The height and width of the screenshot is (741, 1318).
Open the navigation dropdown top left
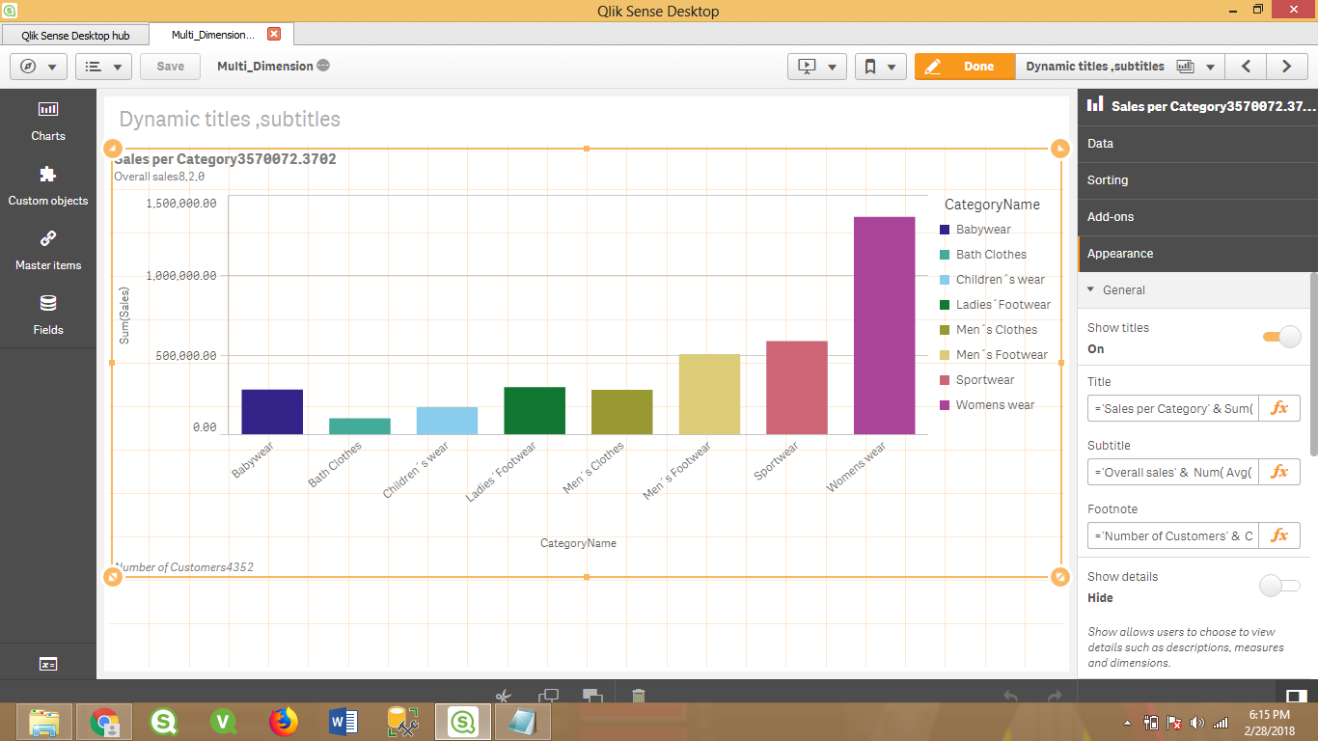(38, 66)
